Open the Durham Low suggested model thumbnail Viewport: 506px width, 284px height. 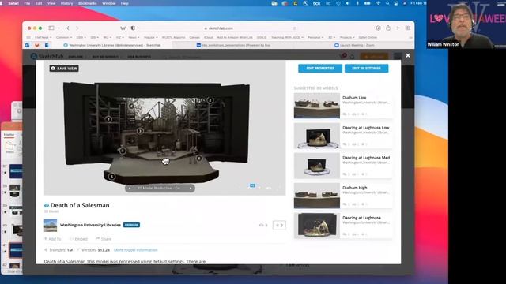click(x=316, y=106)
